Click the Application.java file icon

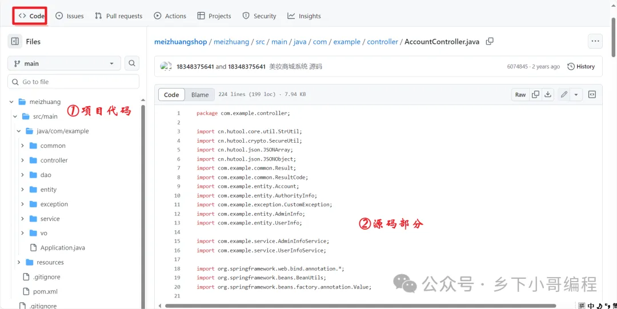(x=34, y=247)
